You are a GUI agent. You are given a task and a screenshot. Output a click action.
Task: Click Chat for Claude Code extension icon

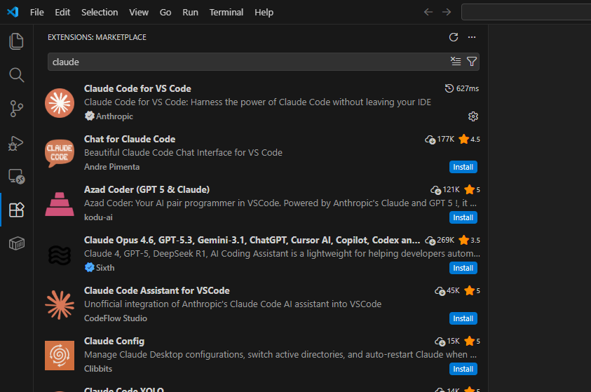(60, 154)
